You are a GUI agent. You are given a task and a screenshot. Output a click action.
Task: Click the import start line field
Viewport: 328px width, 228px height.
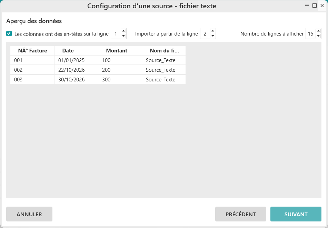tap(205, 34)
